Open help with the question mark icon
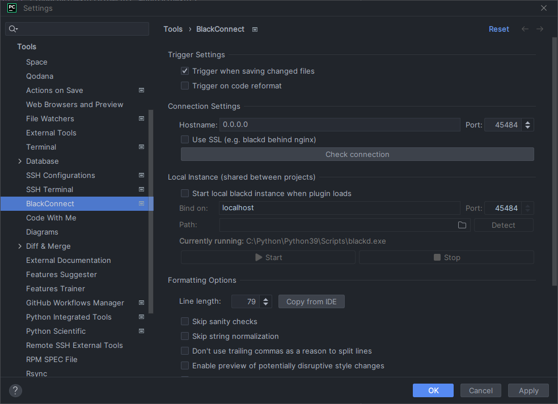 (15, 390)
